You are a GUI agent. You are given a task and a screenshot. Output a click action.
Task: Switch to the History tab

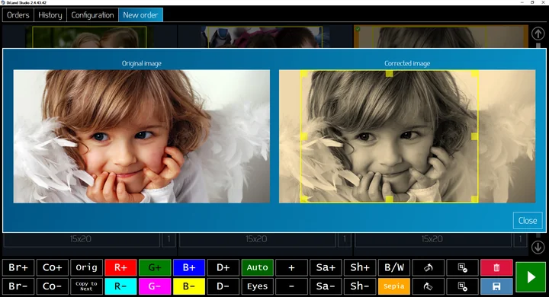pyautogui.click(x=50, y=15)
